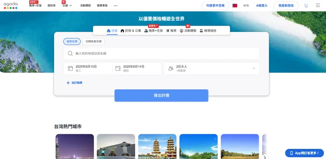The width and height of the screenshot is (326, 159).
Task: Expand the 2位大人 guests and rooms dropdown
Action: 211,68
